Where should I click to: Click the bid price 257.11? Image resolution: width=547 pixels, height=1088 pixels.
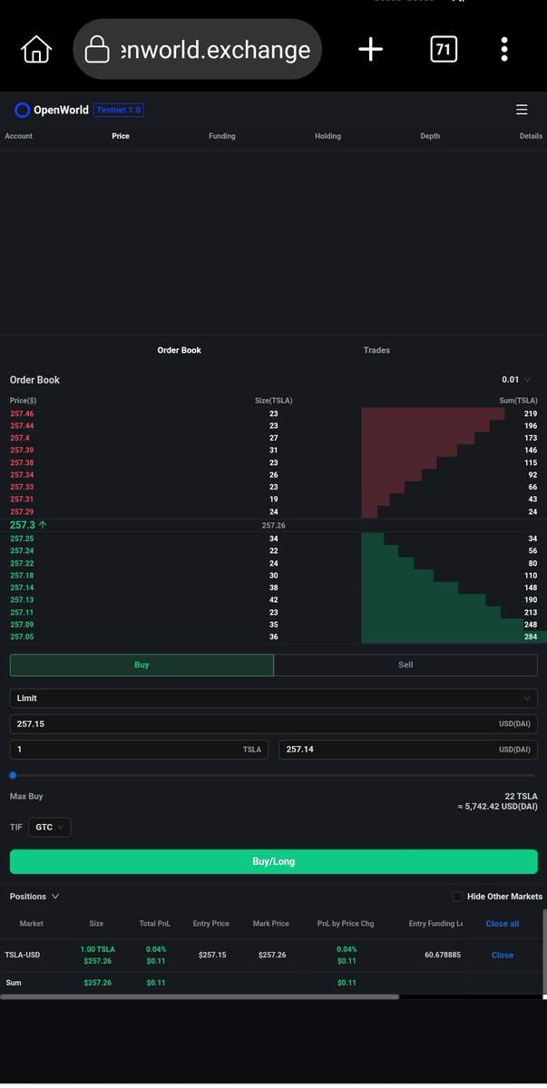[22, 612]
